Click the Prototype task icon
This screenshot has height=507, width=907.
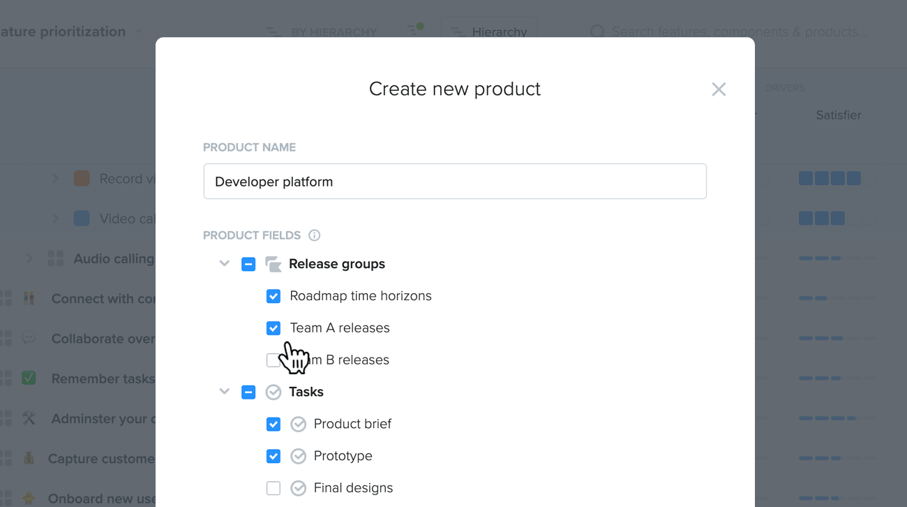299,456
